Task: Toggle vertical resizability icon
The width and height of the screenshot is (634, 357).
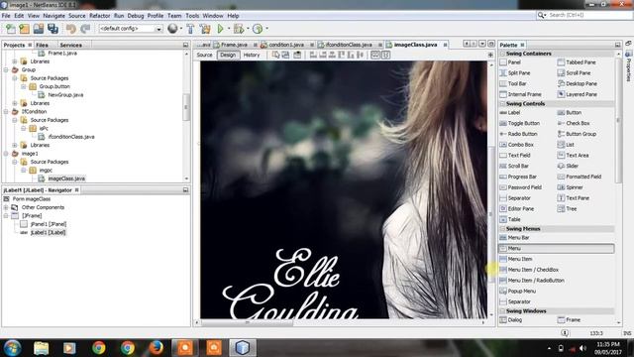Action: coord(385,55)
